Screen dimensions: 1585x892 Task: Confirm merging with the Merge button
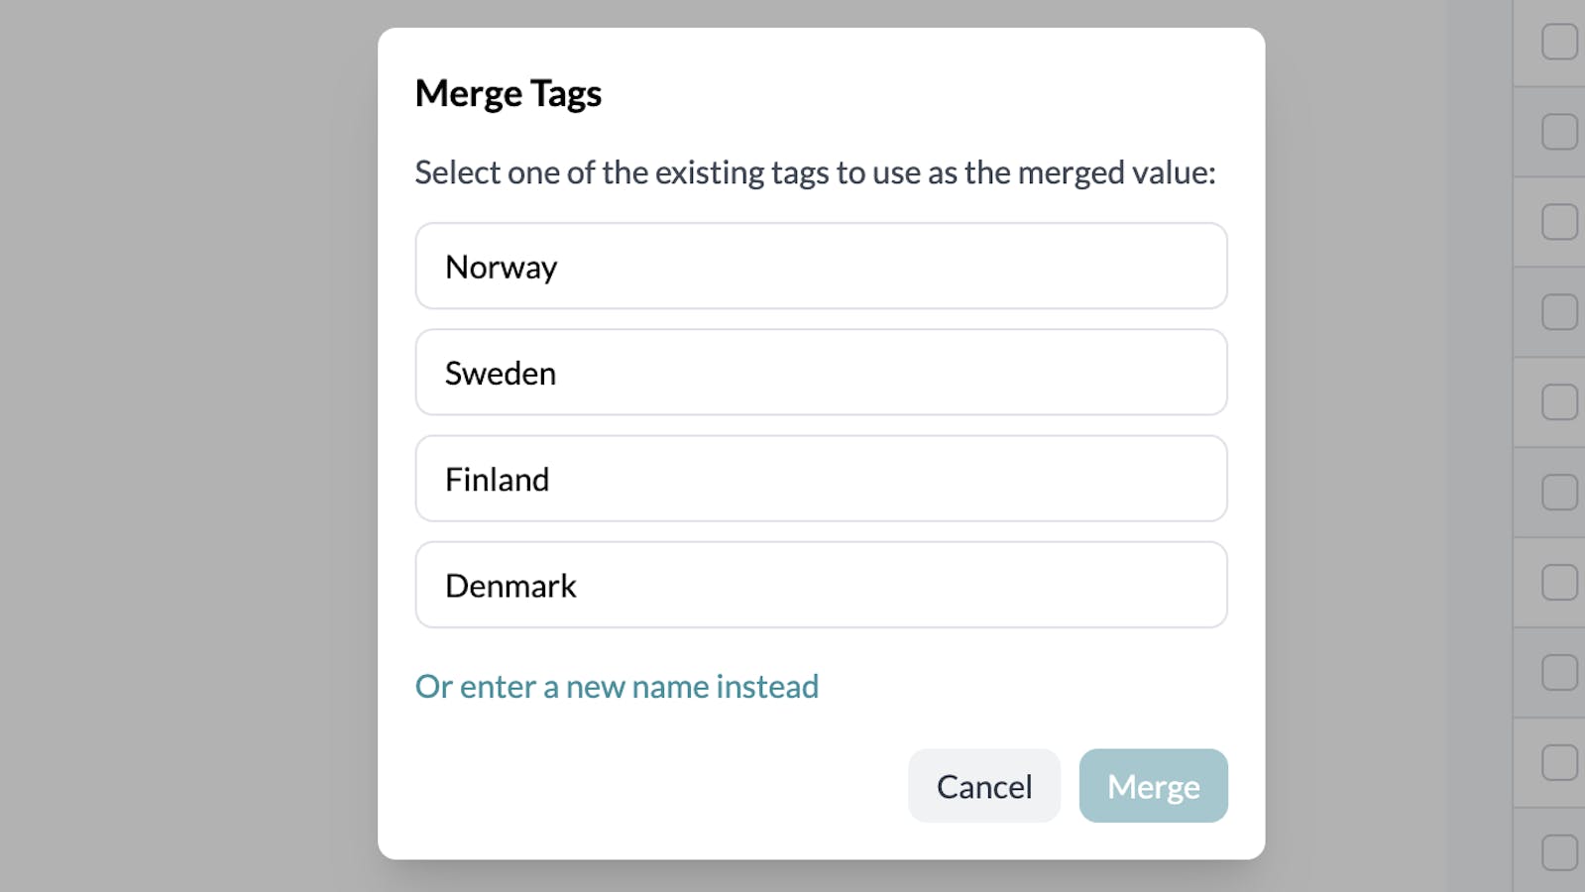pos(1152,785)
